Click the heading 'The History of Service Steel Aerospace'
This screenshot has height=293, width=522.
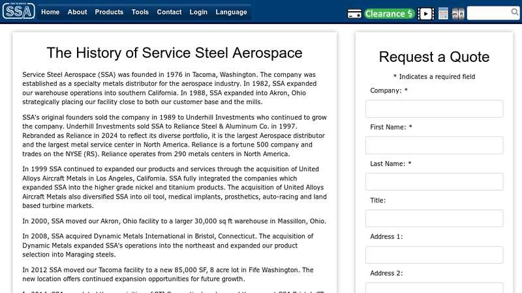pos(174,53)
